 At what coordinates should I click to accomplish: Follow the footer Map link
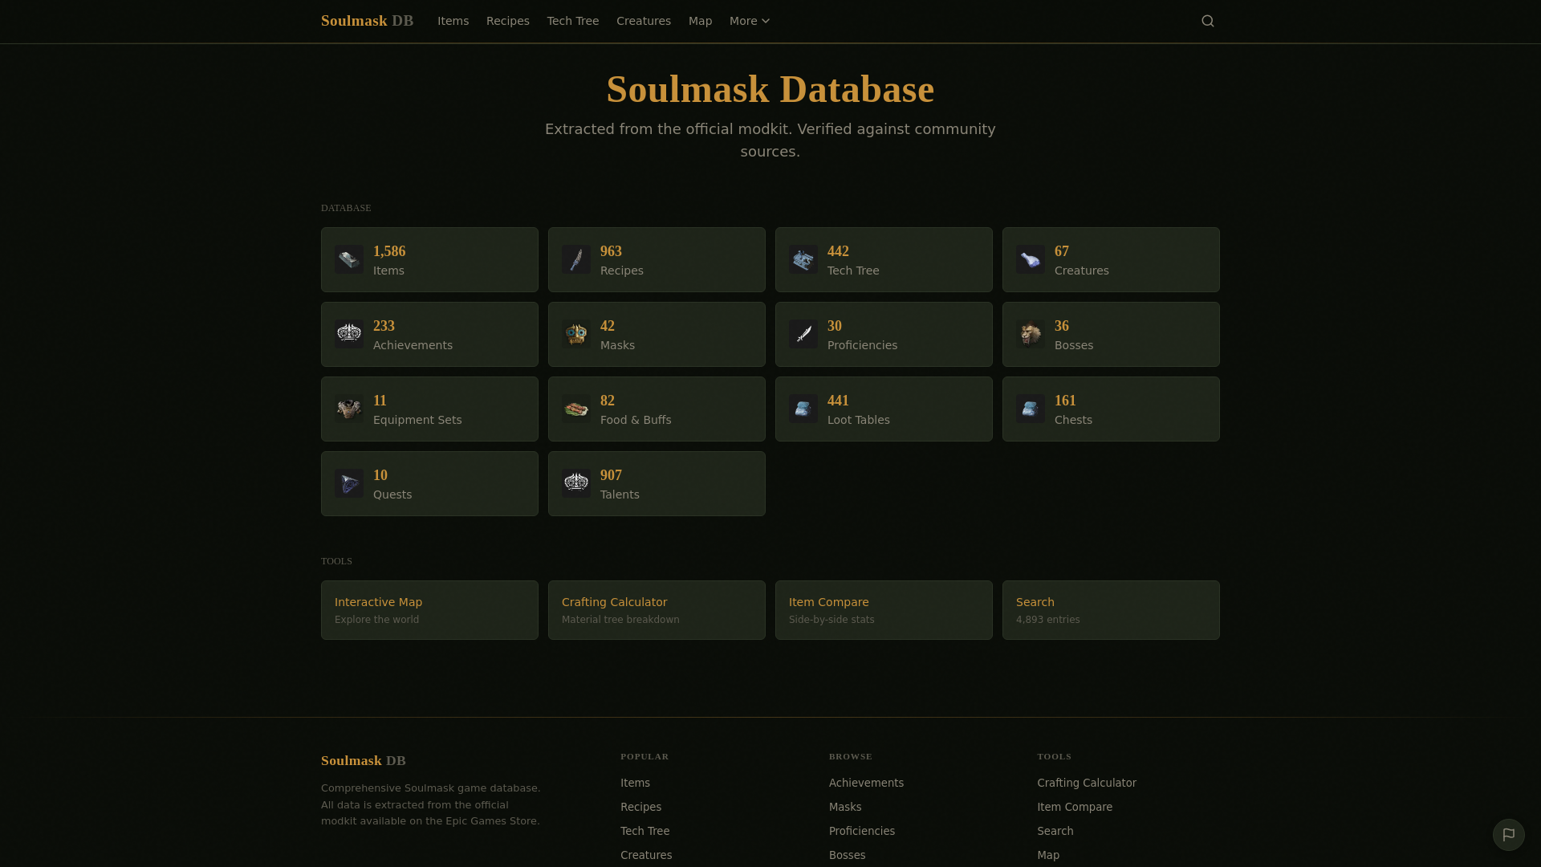coord(1048,855)
